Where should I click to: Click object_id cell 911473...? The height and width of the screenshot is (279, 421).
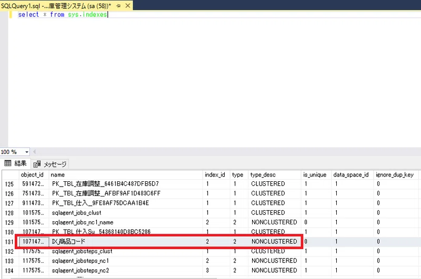[x=33, y=203]
